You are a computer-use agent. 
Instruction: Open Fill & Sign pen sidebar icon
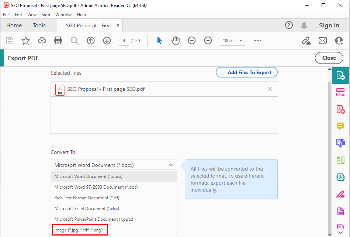pos(340,194)
